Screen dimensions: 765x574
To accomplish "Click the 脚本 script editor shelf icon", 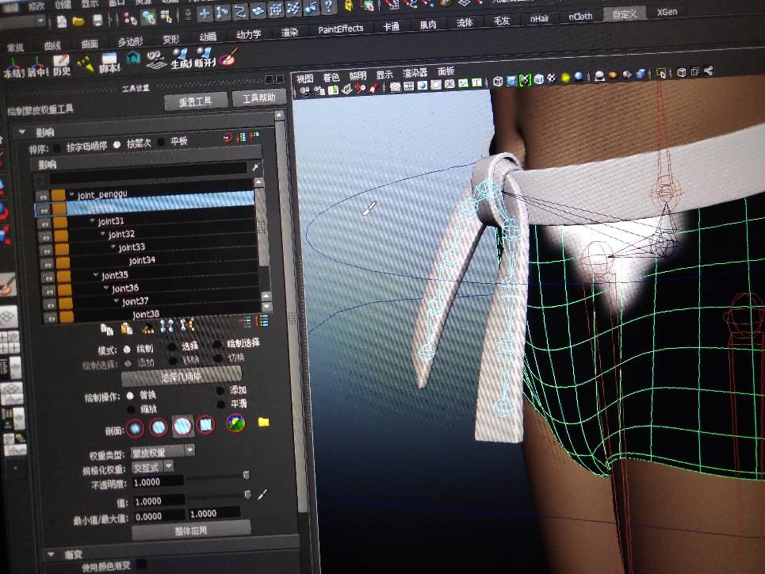I will (109, 63).
